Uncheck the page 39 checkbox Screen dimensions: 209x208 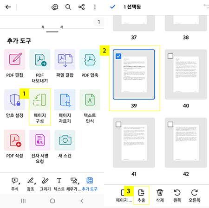tap(118, 56)
